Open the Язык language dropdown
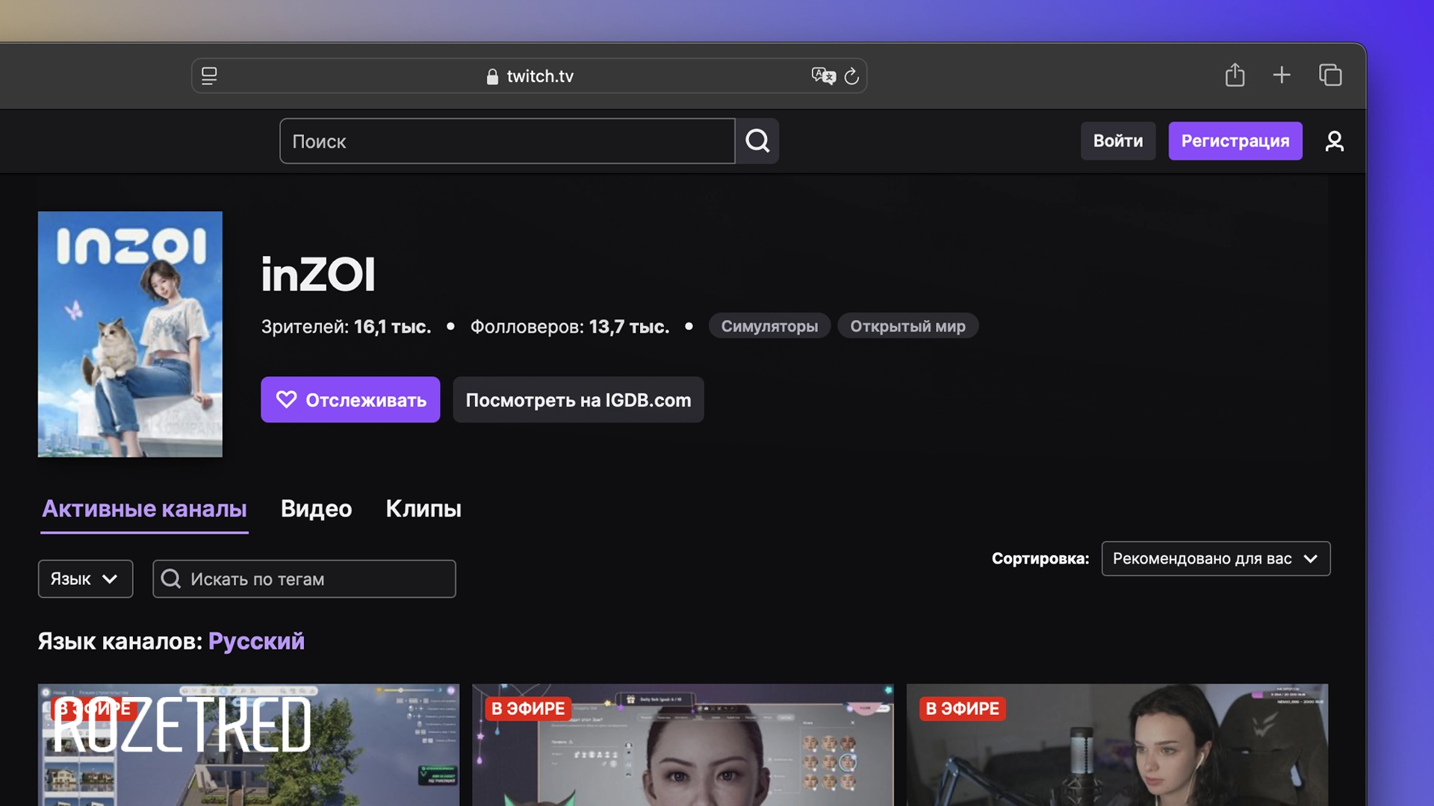This screenshot has width=1434, height=806. tap(84, 578)
